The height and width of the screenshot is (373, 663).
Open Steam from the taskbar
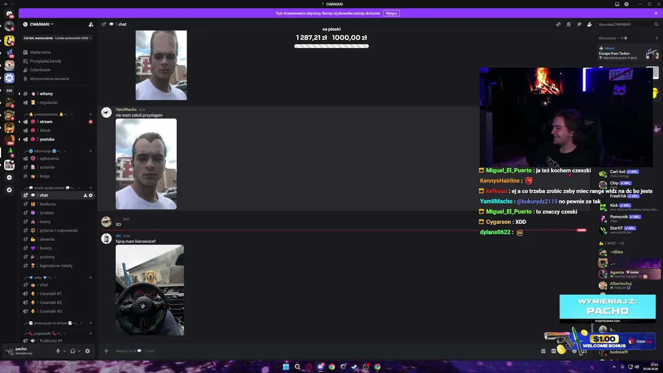pyautogui.click(x=354, y=367)
